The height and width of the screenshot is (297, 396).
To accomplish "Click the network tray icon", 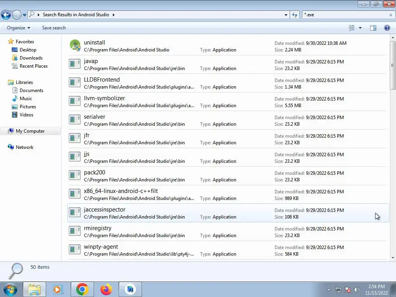I will [338, 290].
